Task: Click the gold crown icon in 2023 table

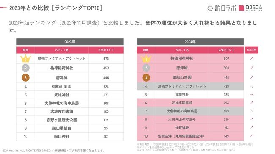Action: (26, 58)
